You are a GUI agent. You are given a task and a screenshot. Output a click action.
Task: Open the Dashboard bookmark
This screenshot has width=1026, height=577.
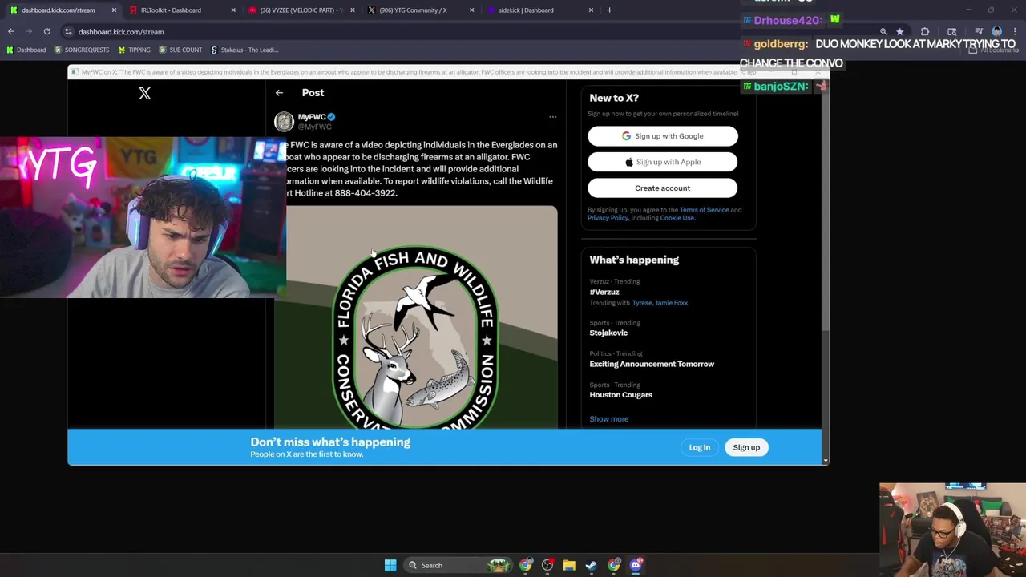click(26, 50)
